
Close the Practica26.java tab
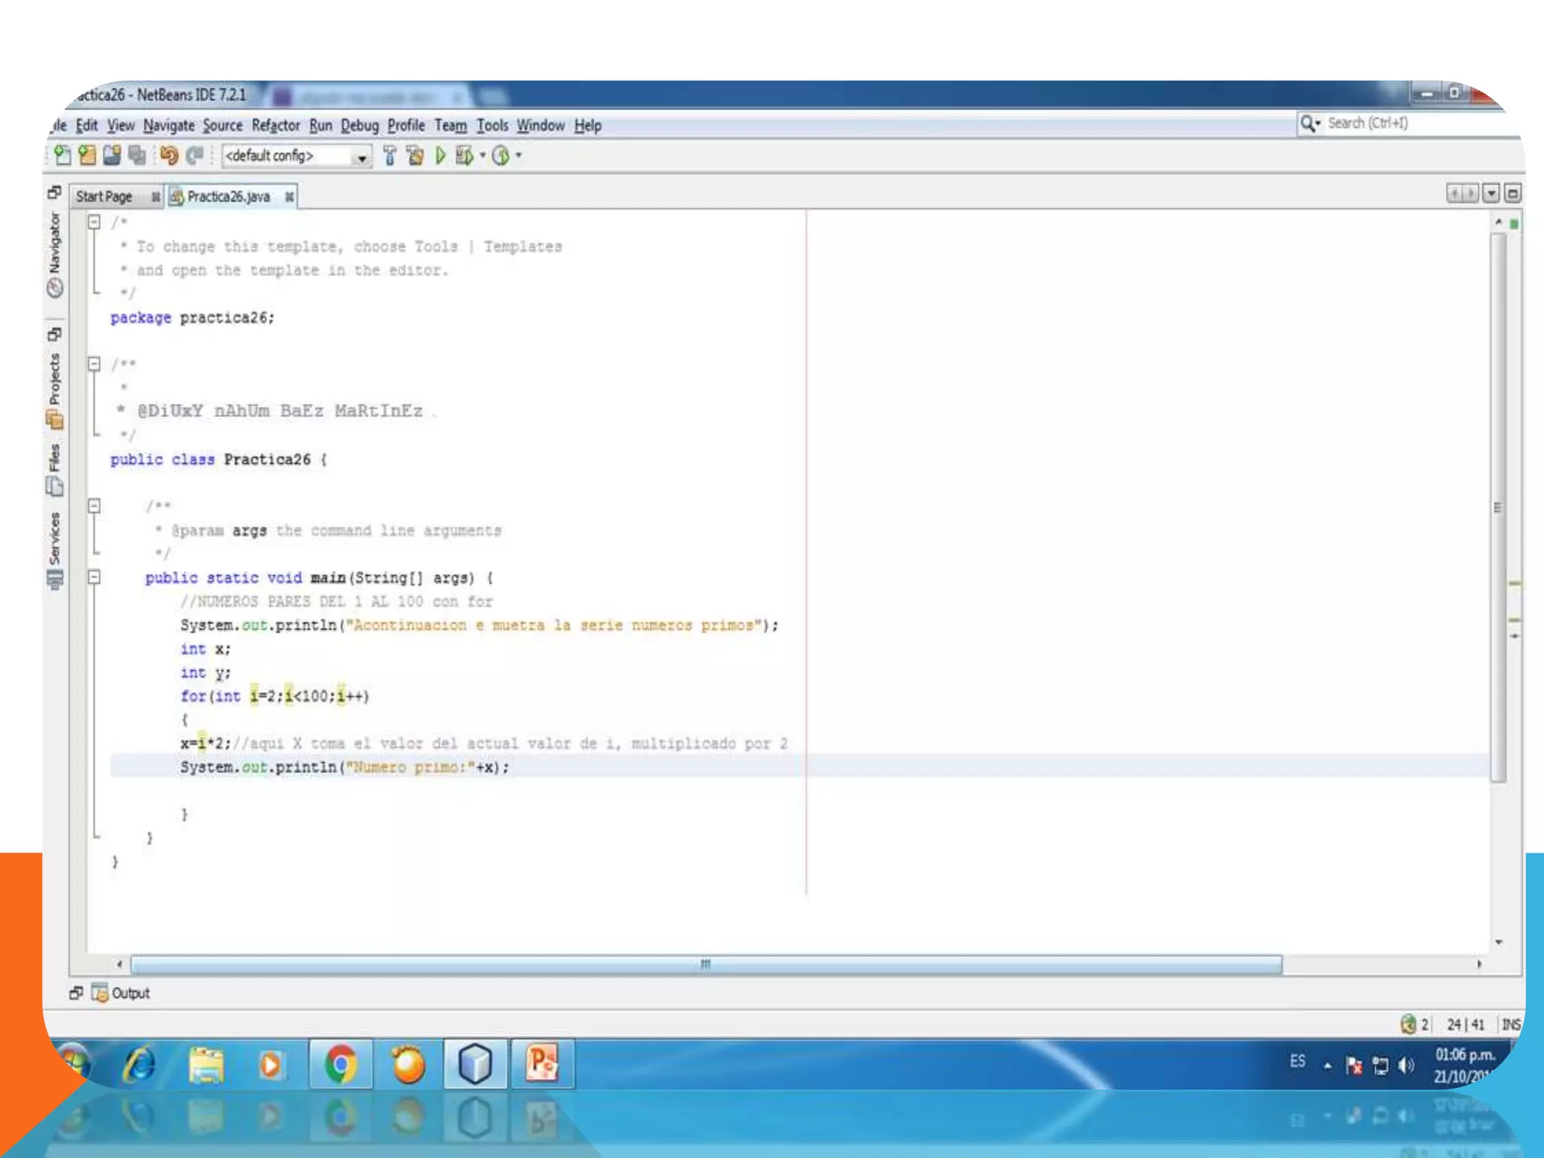289,197
